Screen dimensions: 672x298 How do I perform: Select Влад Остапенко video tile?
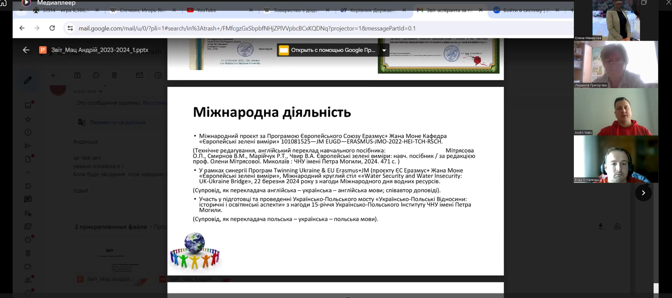click(x=616, y=159)
